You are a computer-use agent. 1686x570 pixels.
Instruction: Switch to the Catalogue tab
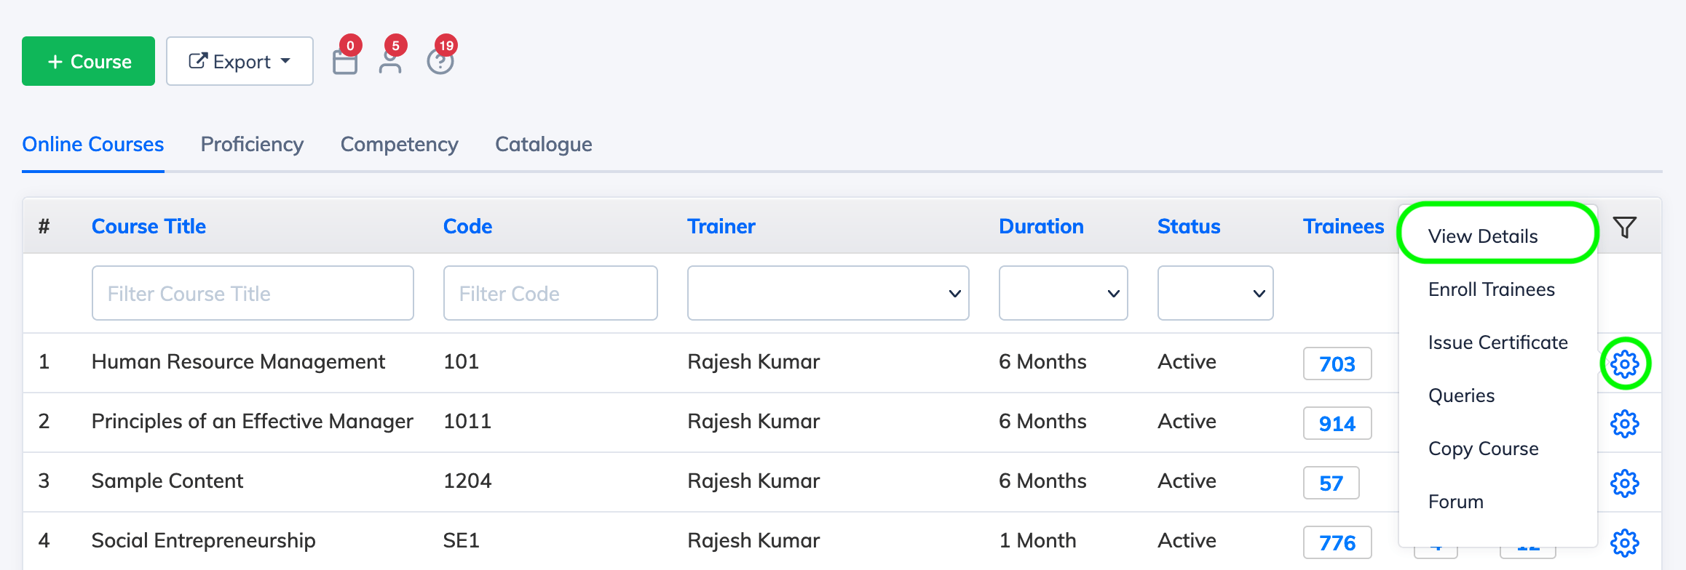543,144
